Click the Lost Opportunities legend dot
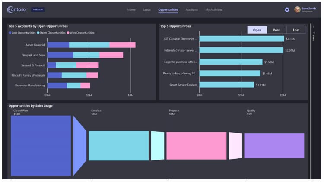Image resolution: width=324 pixels, height=182 pixels. (10, 33)
